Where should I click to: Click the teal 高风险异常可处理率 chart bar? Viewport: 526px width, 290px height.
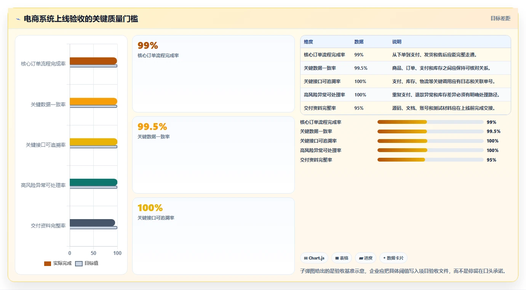[x=93, y=182]
